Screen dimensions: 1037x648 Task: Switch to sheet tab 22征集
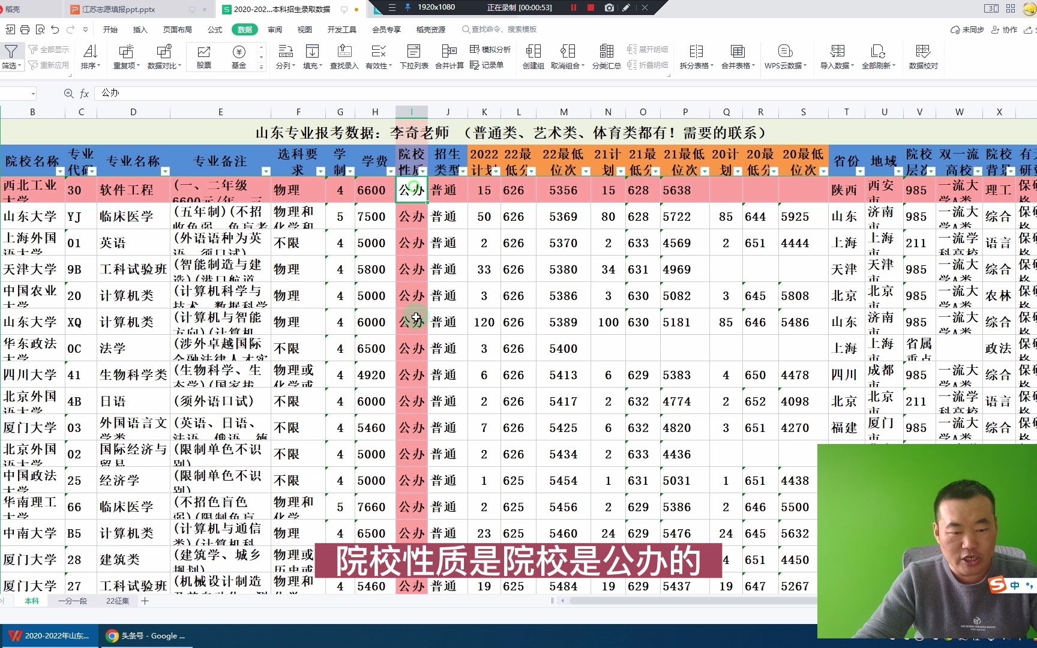pyautogui.click(x=118, y=601)
